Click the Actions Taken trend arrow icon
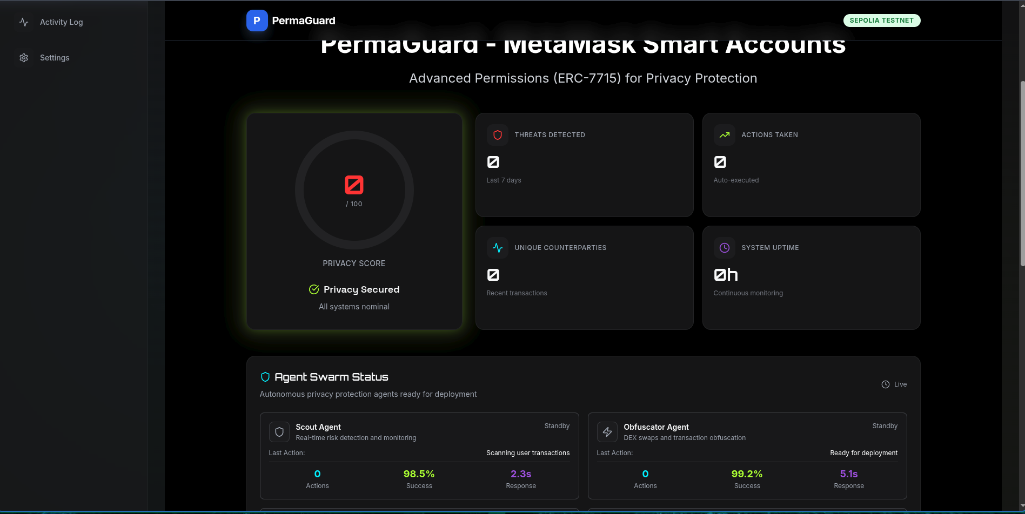The image size is (1025, 514). pyautogui.click(x=725, y=135)
